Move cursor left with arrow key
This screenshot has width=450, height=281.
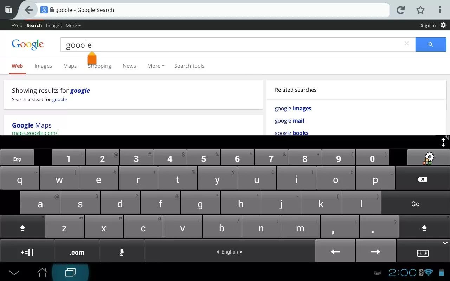335,252
